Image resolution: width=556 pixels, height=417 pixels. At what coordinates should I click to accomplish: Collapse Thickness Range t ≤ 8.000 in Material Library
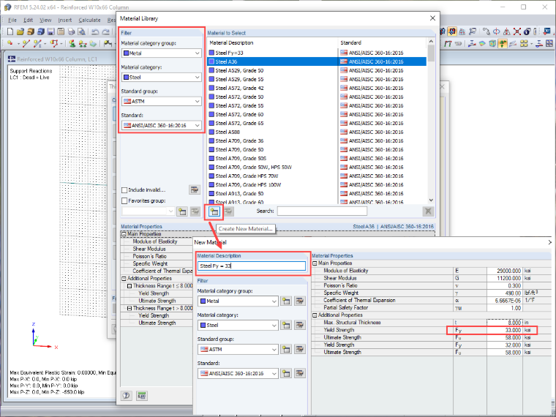coord(129,286)
